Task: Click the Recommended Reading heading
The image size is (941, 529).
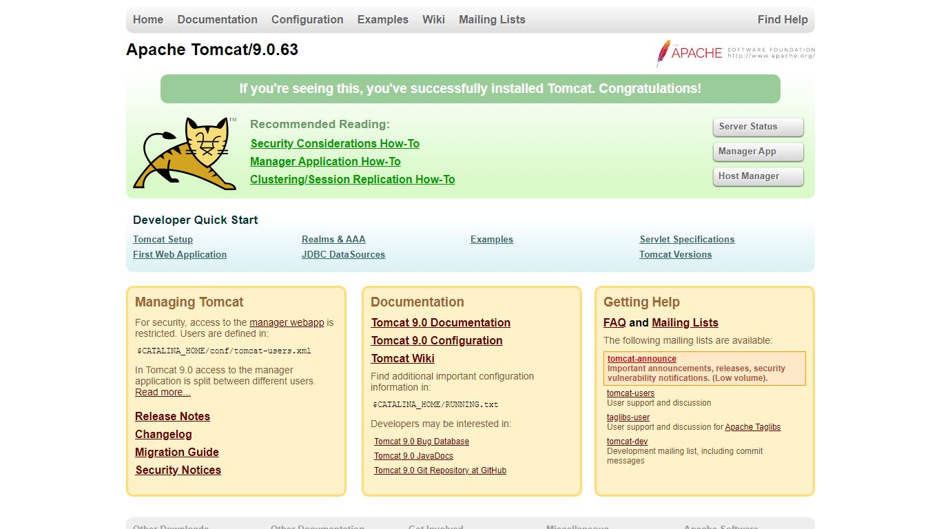Action: [320, 124]
